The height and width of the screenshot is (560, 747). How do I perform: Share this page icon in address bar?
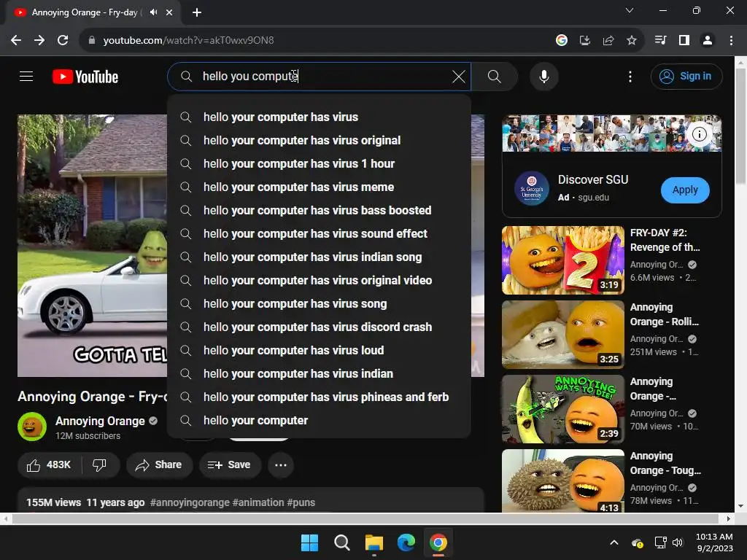(x=608, y=40)
